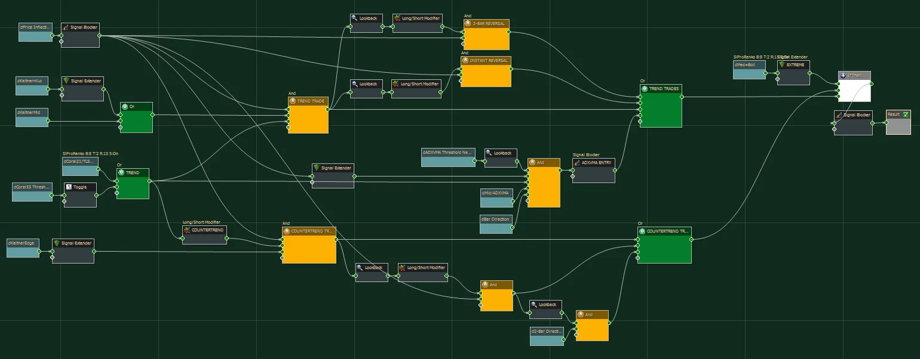Click the Toggle node's icon

(x=69, y=187)
